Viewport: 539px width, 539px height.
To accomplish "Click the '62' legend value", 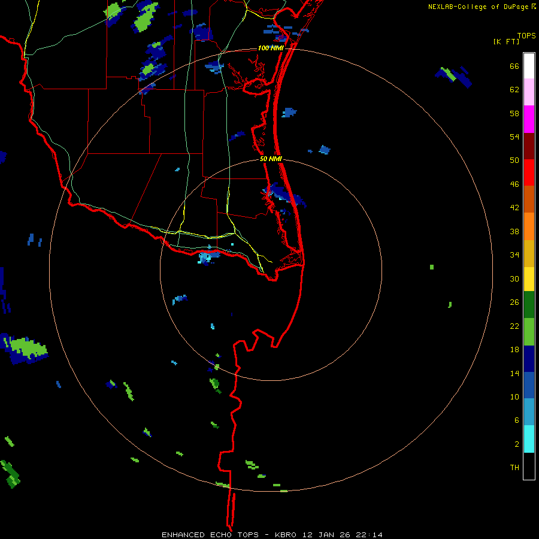I will pyautogui.click(x=514, y=90).
